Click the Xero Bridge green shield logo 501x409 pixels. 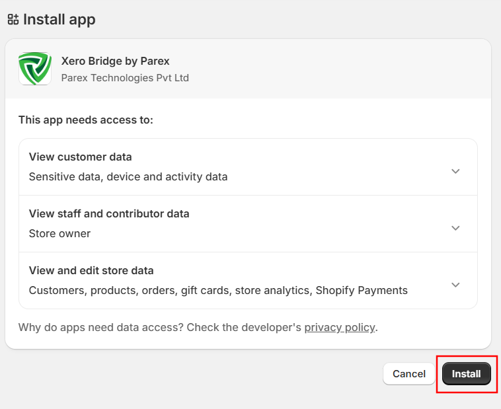35,69
